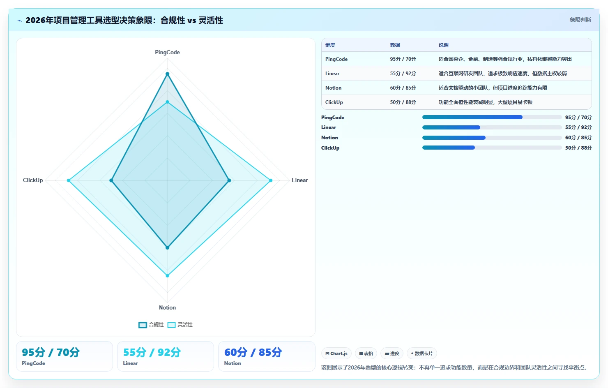
Task: Click the description starting 适合国央企、金融
Action: click(505, 59)
